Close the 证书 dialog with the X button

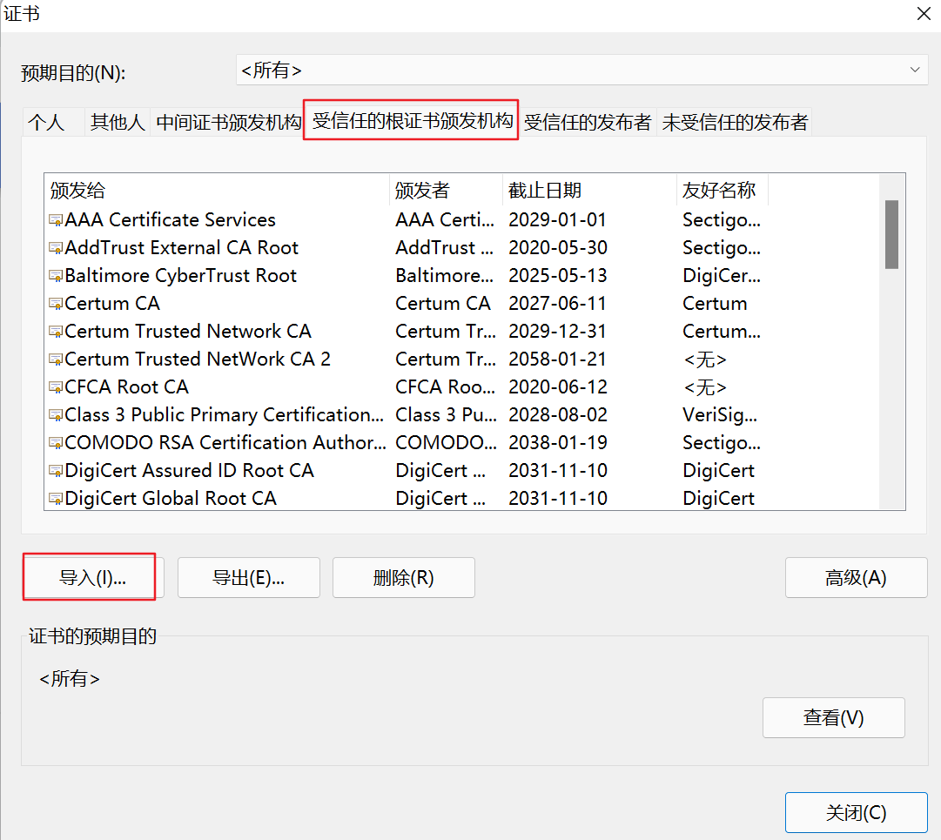[924, 13]
